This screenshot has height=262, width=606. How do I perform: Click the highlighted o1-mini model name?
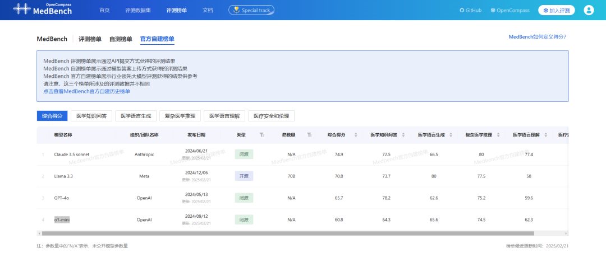point(62,220)
